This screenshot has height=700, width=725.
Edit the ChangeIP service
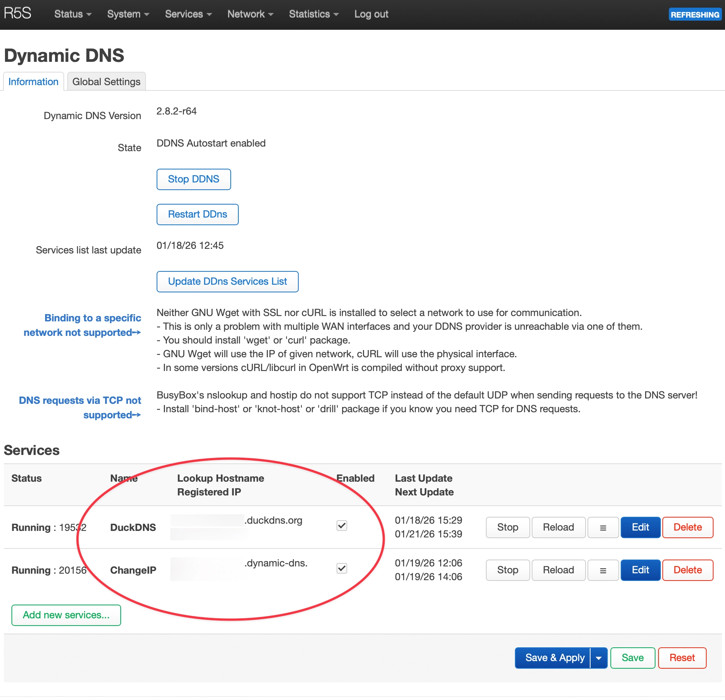coord(641,570)
